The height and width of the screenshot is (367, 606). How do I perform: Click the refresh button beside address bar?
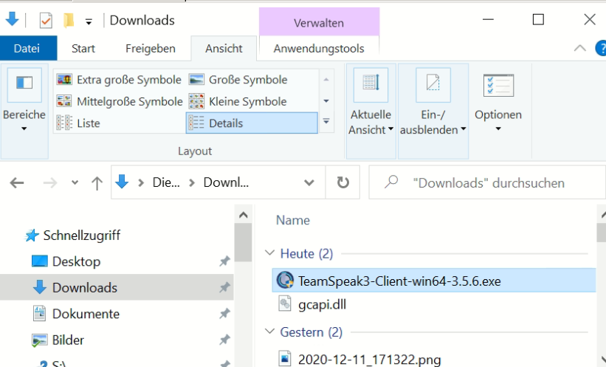pyautogui.click(x=342, y=182)
